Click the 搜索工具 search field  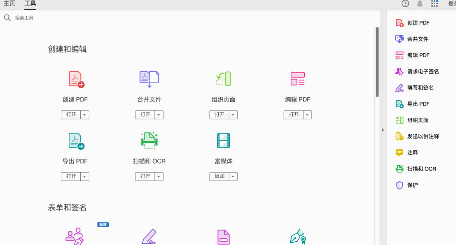tap(83, 18)
